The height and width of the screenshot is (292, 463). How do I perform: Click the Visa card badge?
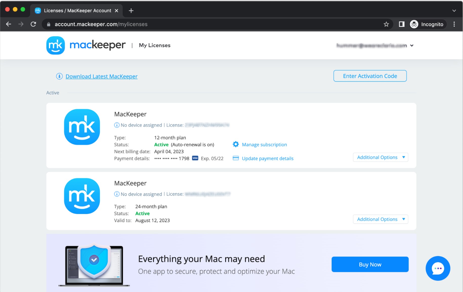(x=195, y=158)
